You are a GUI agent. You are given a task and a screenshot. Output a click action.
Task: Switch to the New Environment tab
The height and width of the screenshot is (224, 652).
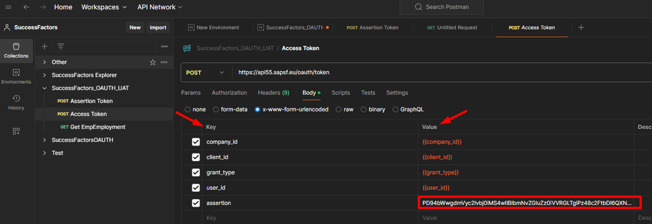[x=214, y=27]
